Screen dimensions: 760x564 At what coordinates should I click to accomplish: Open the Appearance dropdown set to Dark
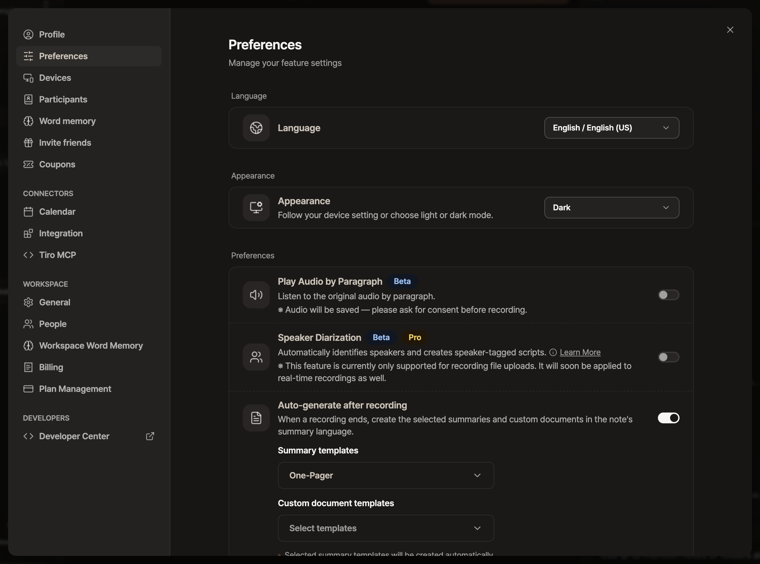coord(612,208)
